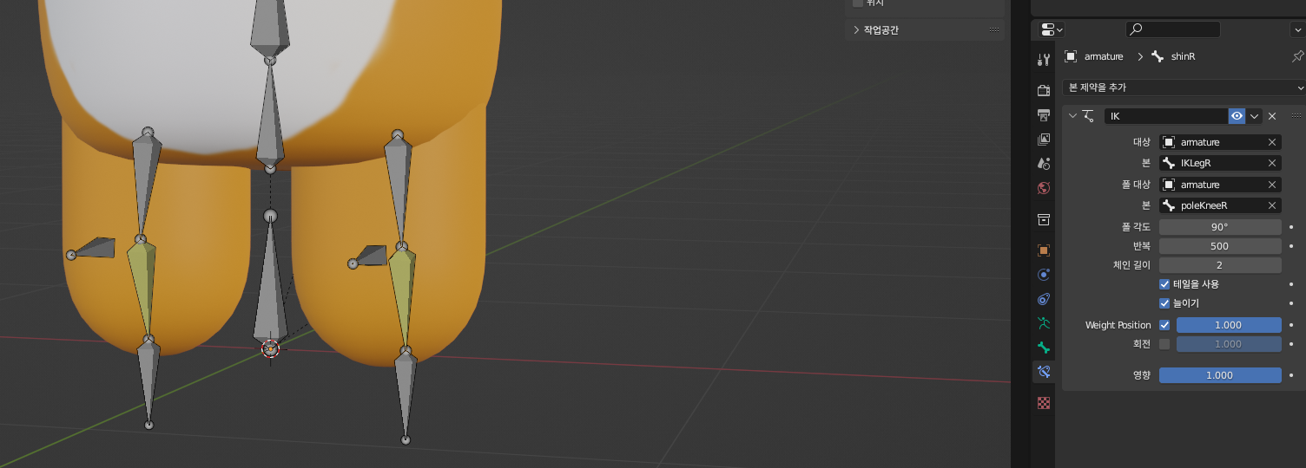Open the Render properties tab
This screenshot has height=468, width=1306.
tap(1044, 90)
